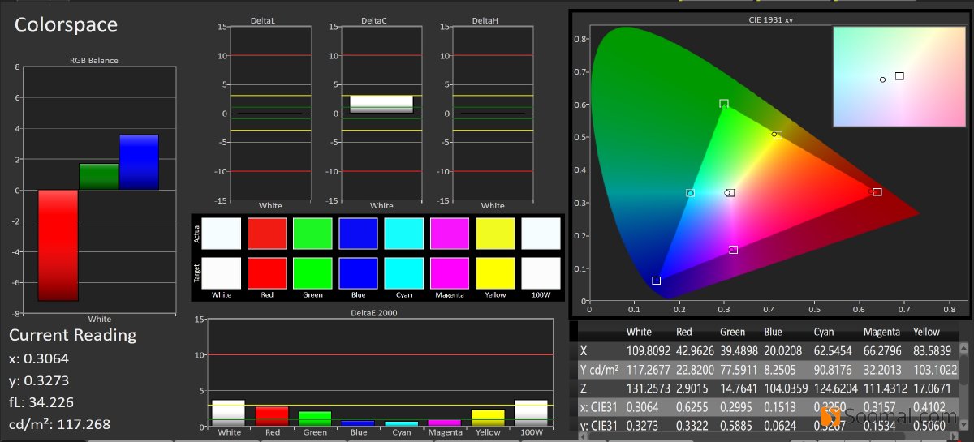The image size is (974, 442).
Task: Click the scroll up arrow of data table
Action: click(964, 350)
